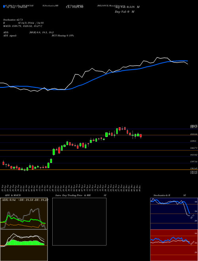Open the blue Stochastics chart panel
198x261 pixels.
[x=174, y=214]
